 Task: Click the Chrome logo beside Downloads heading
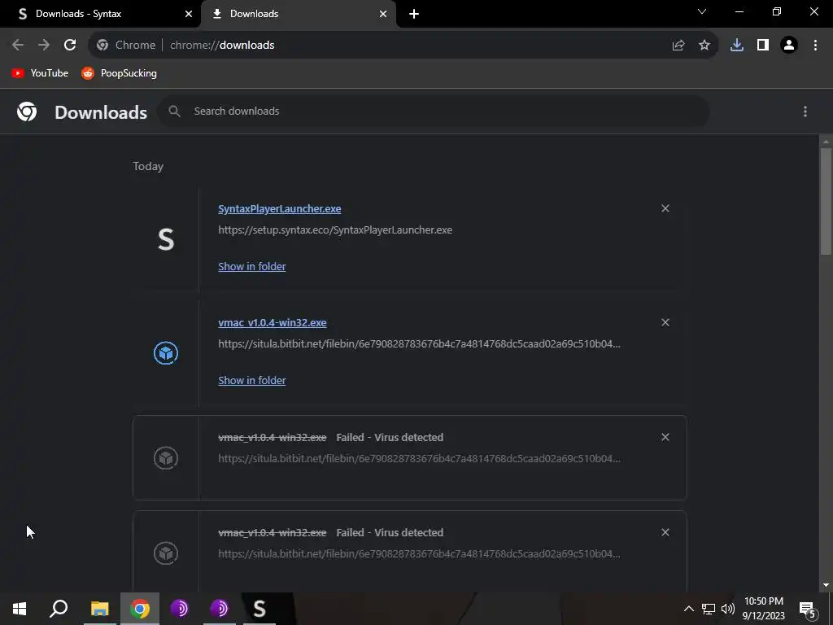click(x=27, y=111)
